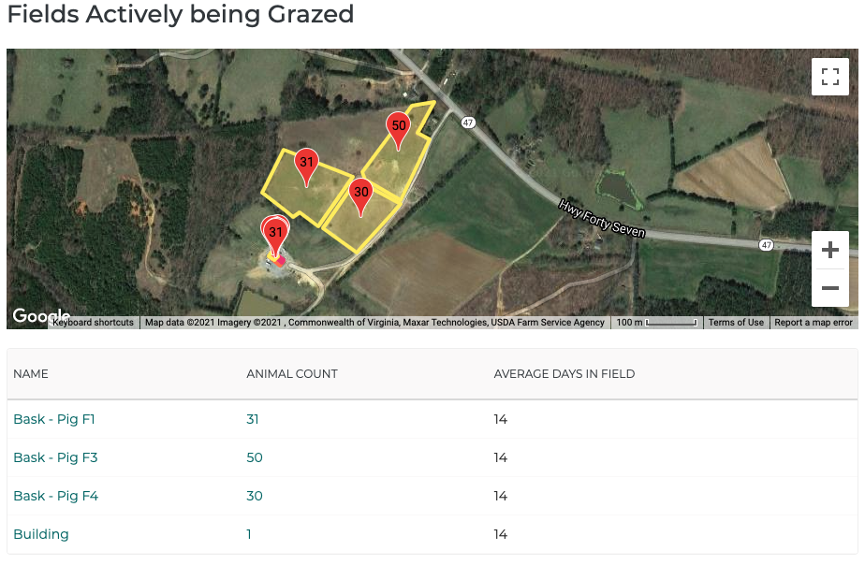Viewport: 865px width, 565px height.
Task: Open the Building field link
Action: coord(41,534)
